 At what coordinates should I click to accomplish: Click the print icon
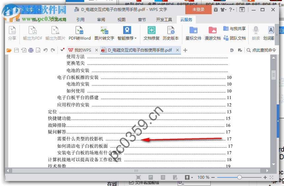coord(31,50)
